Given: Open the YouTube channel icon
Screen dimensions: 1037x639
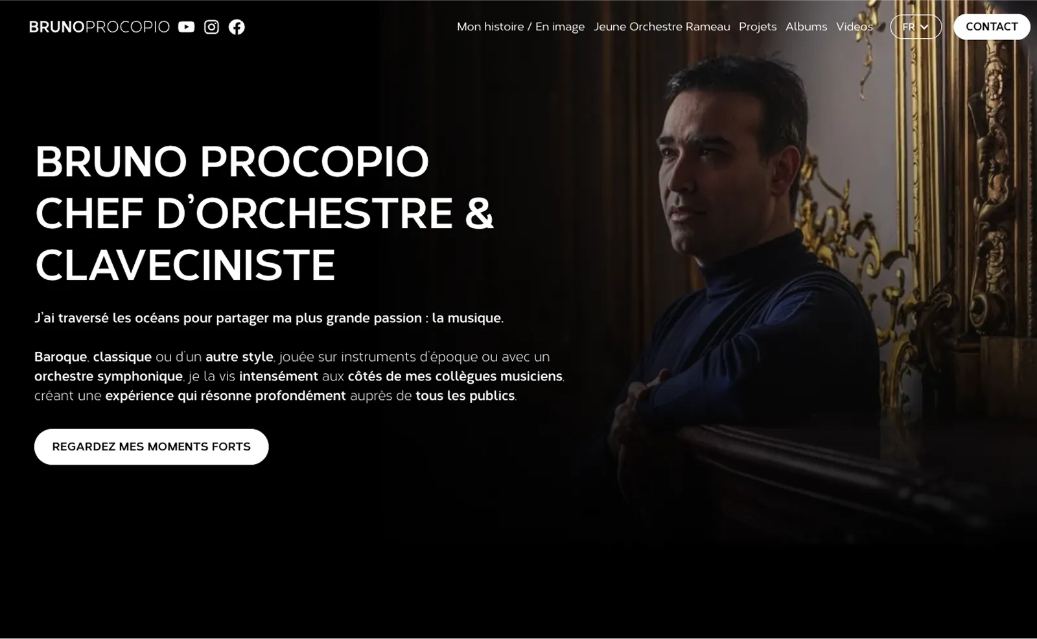Looking at the screenshot, I should coord(186,27).
